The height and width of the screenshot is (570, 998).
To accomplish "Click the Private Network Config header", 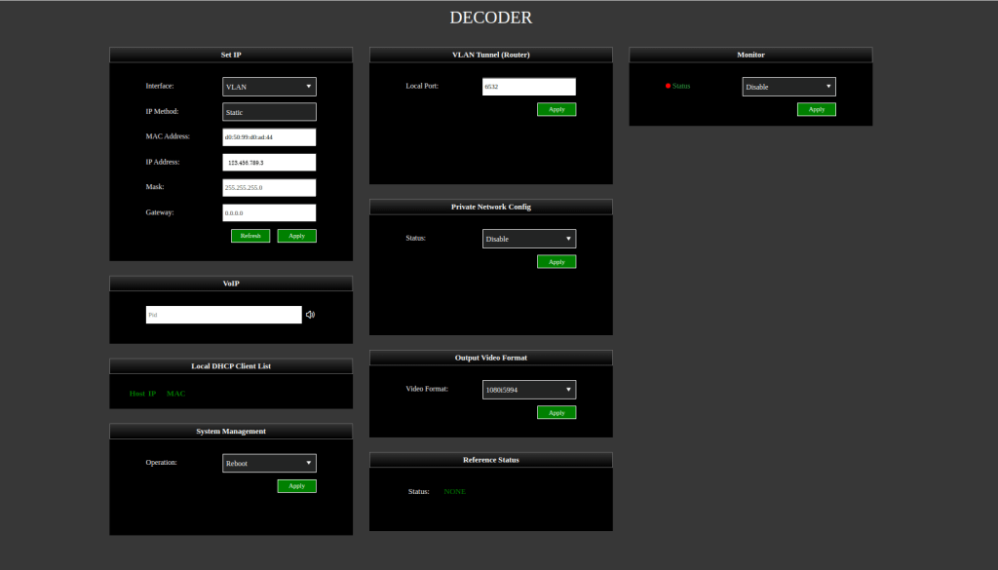I will (x=491, y=207).
